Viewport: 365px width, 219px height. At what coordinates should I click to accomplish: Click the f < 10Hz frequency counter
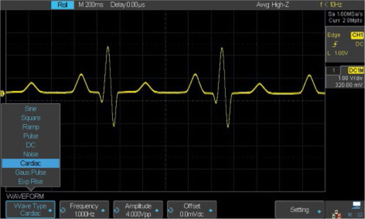coord(331,4)
